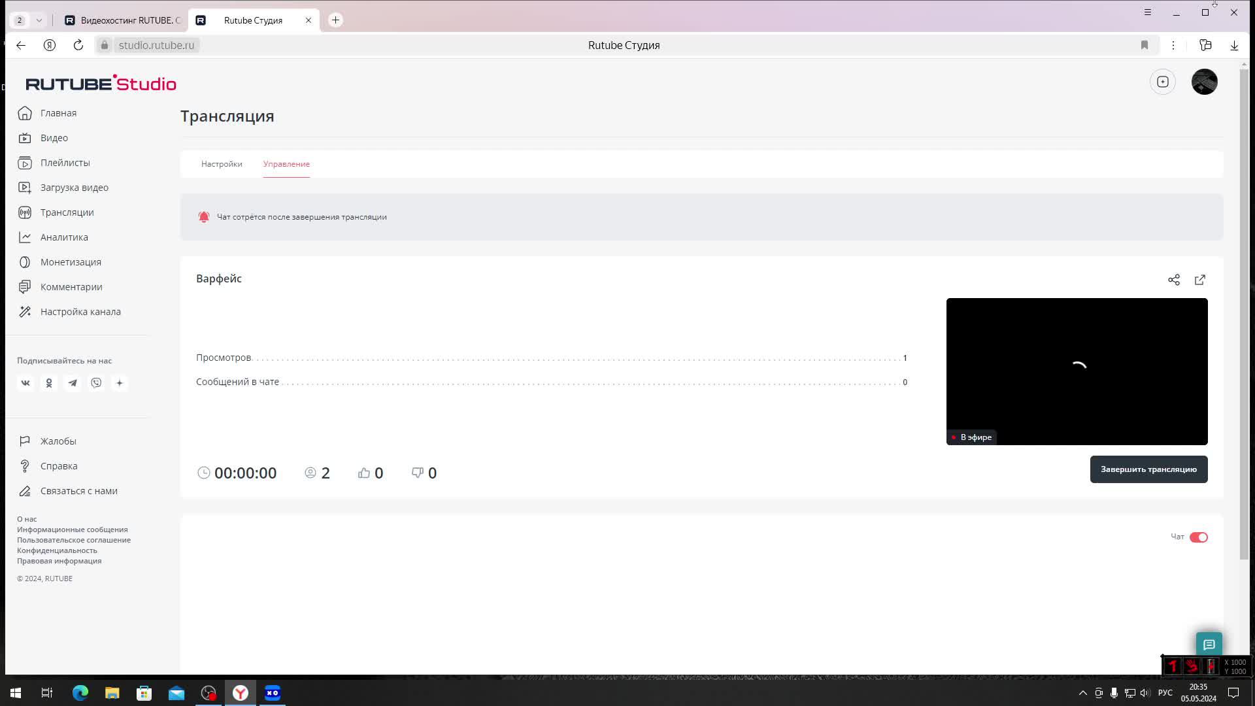Click the page vertical scrollbar
Screen dimensions: 1255x706
(x=1245, y=314)
